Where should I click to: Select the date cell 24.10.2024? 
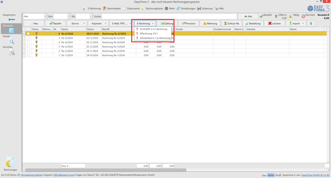[93, 55]
